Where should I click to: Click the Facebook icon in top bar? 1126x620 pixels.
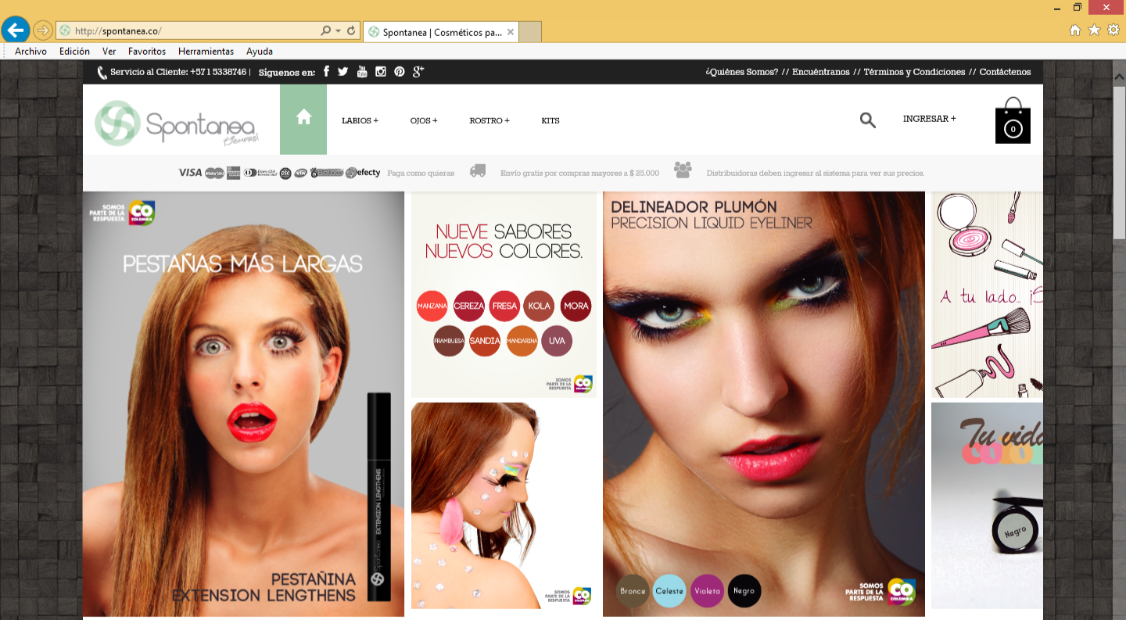tap(326, 72)
